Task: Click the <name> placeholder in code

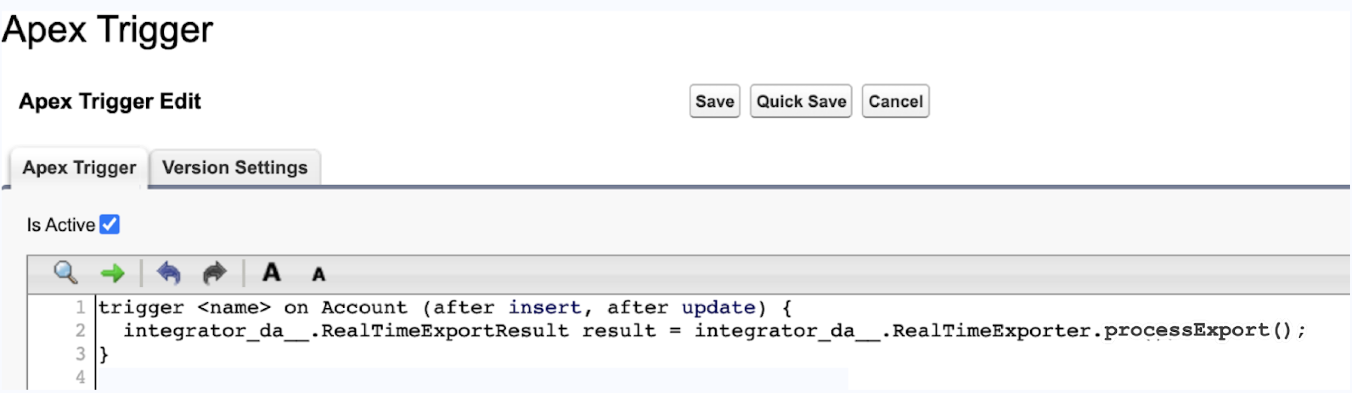Action: coord(234,307)
